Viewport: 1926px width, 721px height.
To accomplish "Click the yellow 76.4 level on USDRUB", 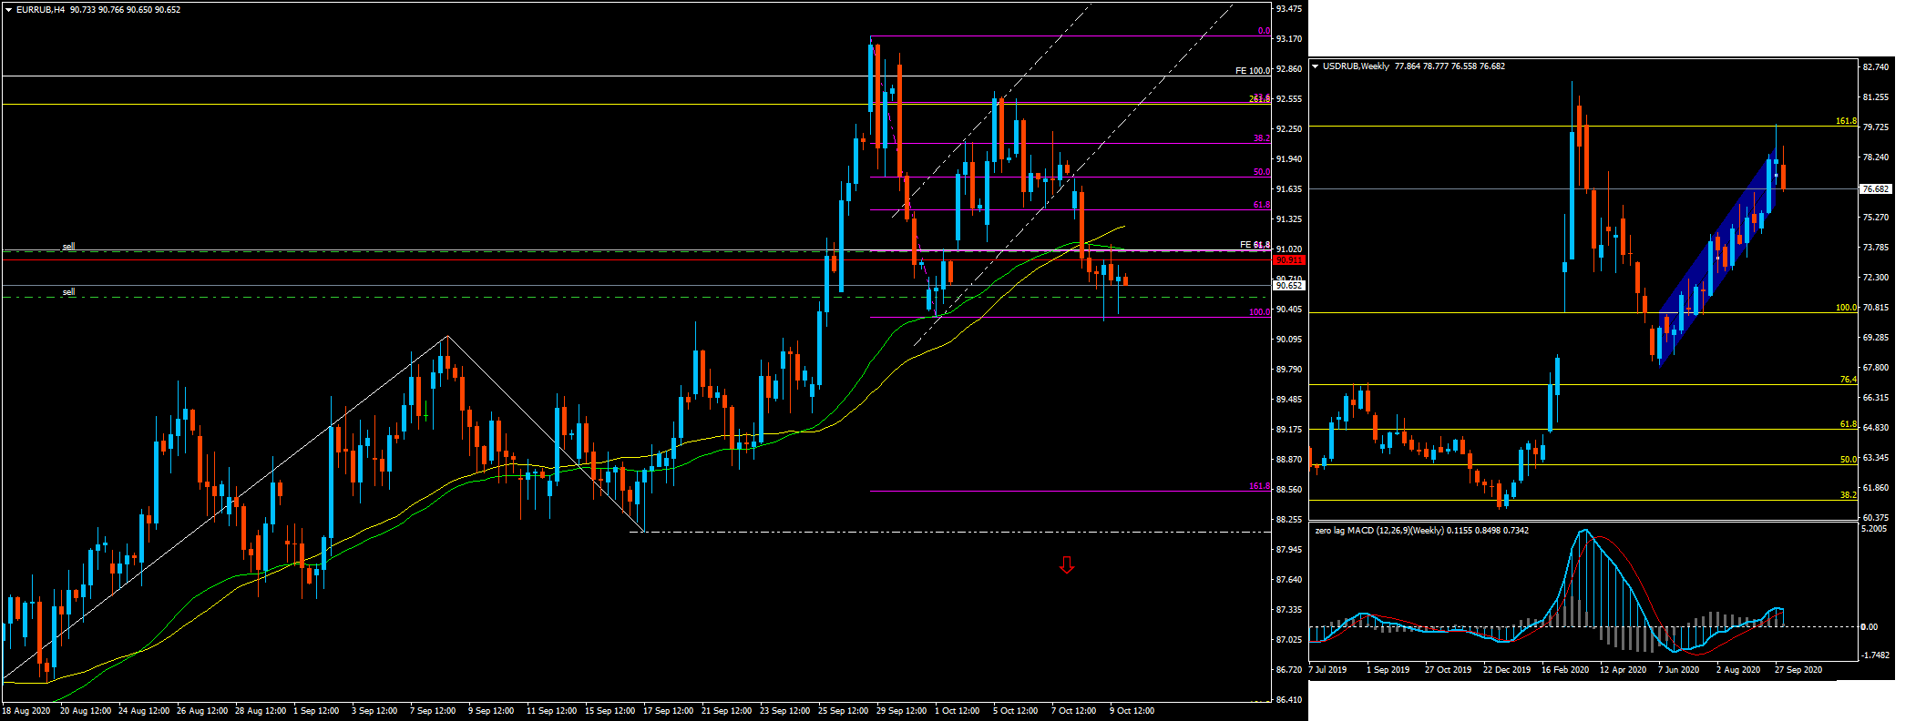I will 1848,380.
